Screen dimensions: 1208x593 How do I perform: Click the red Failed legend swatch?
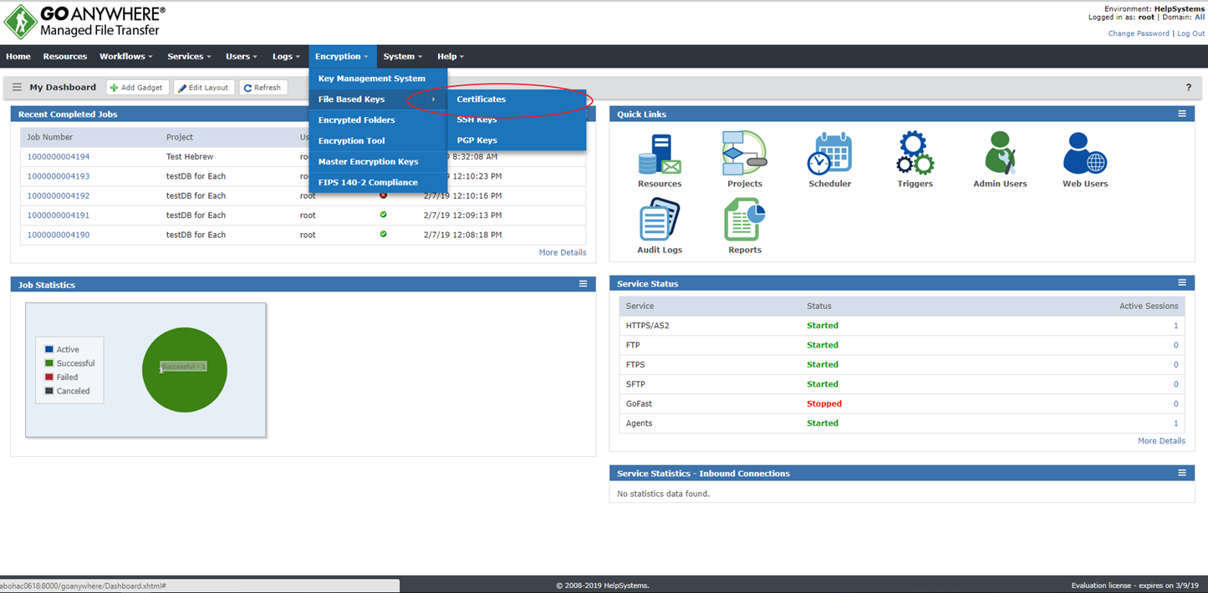[x=49, y=377]
